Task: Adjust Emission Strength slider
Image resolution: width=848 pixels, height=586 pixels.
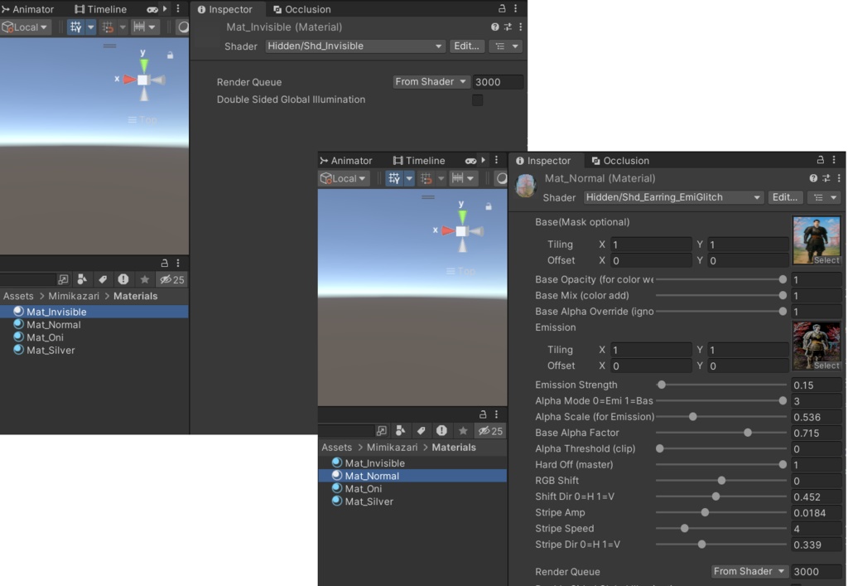Action: click(x=721, y=385)
